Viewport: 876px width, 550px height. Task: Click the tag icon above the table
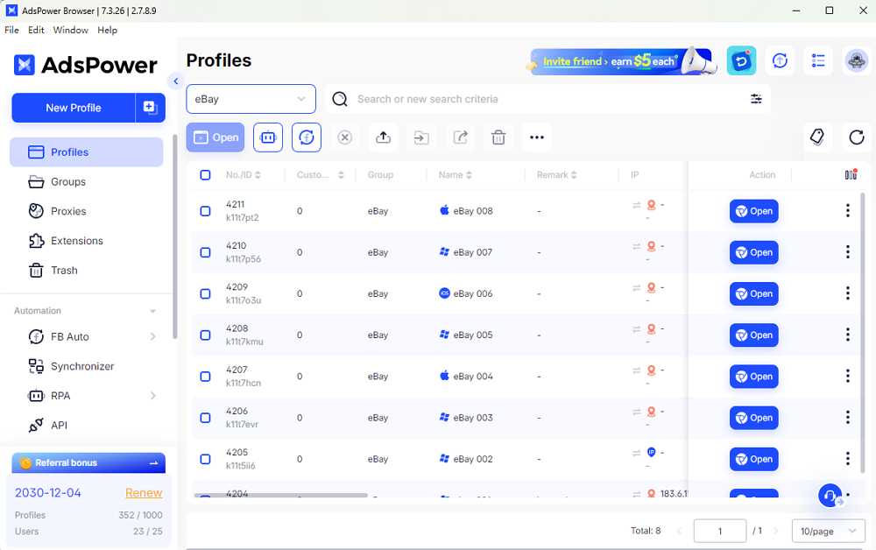click(x=817, y=137)
